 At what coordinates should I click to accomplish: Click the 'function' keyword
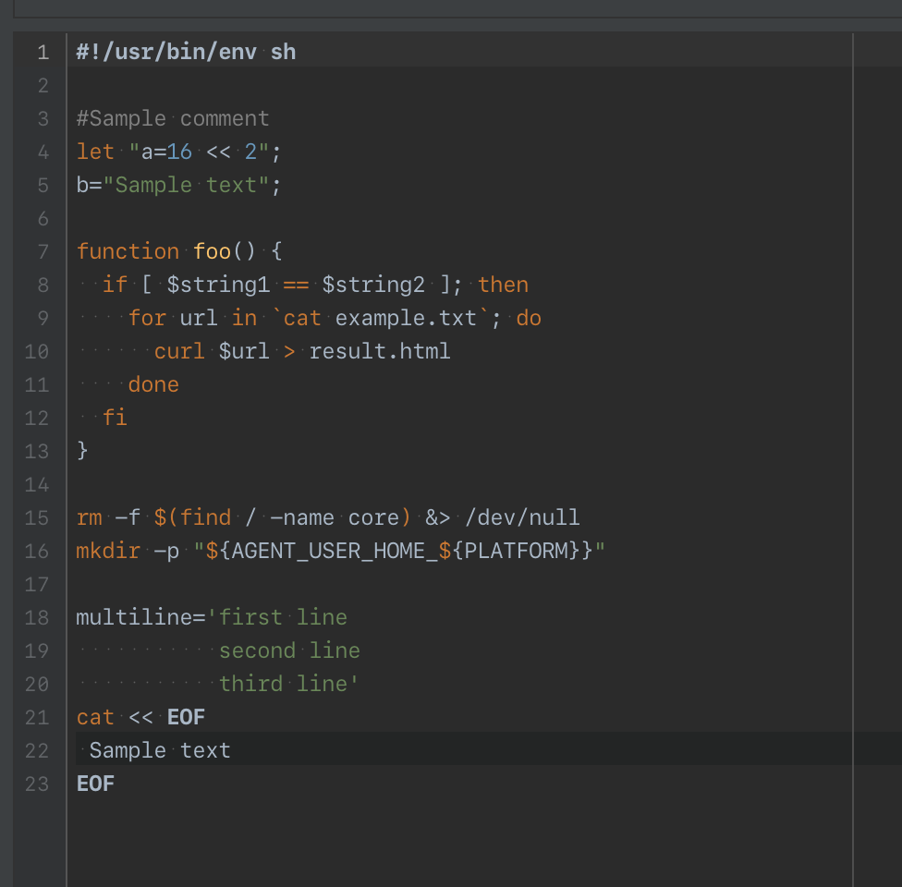tap(128, 251)
